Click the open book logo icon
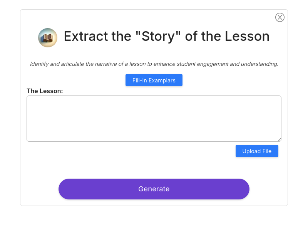Screen dimensions: 308x231 48,37
